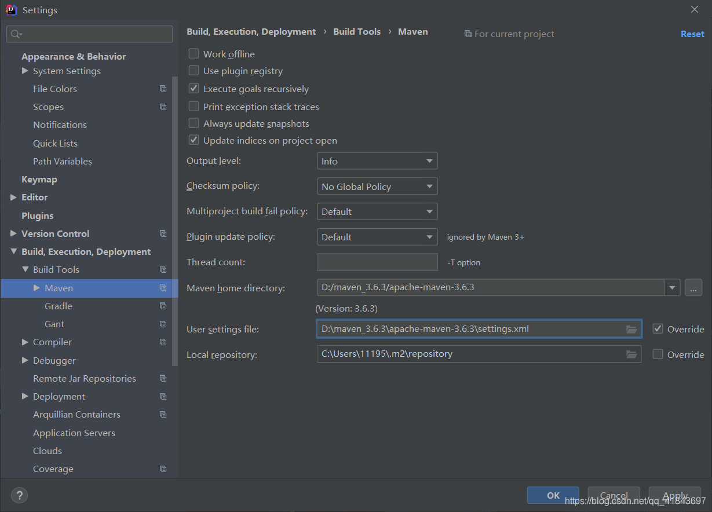Enable Use plugin registry checkbox
Viewport: 712px width, 512px height.
194,70
